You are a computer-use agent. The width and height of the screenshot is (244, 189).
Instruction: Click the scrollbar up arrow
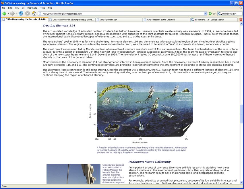click(241, 24)
